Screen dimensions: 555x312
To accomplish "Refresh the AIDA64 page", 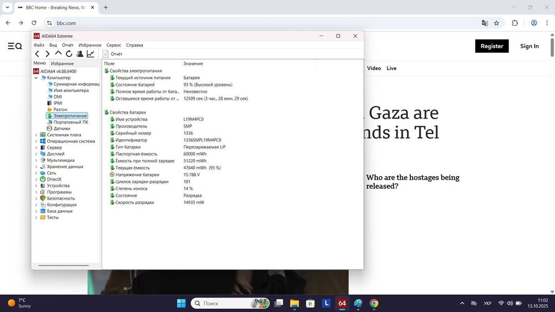I will [x=69, y=54].
